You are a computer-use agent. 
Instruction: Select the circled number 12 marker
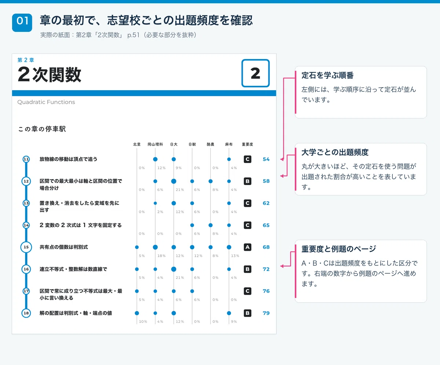click(x=26, y=181)
